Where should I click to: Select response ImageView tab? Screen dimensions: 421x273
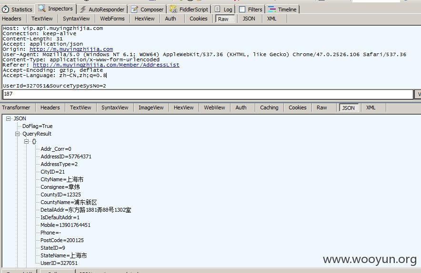tap(151, 107)
